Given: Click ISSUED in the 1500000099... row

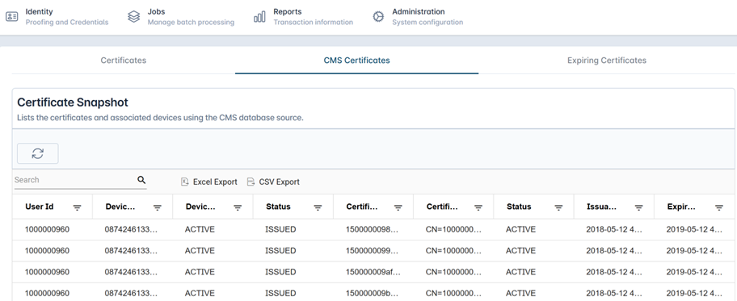Looking at the screenshot, I should (280, 251).
